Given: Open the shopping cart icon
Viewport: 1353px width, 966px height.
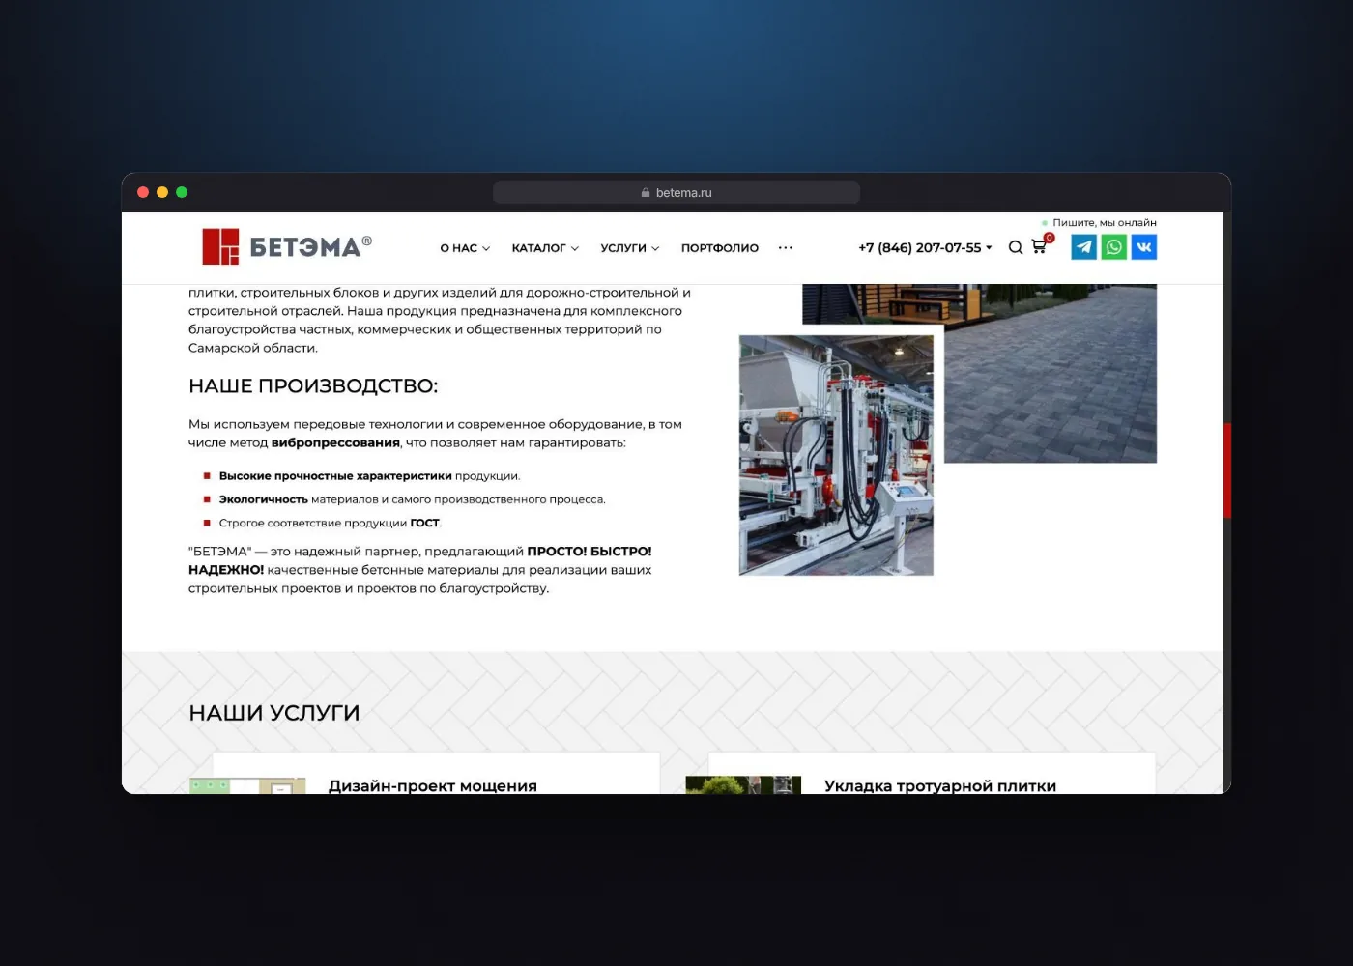Looking at the screenshot, I should tap(1040, 246).
